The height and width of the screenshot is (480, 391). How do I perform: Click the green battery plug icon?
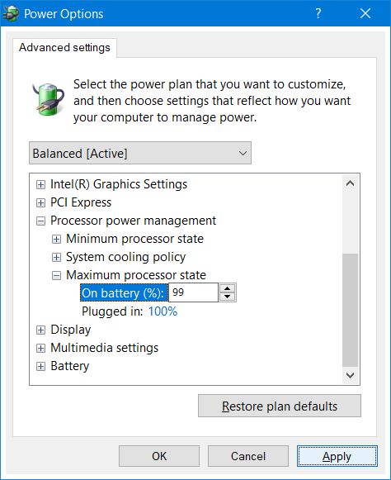coord(49,100)
